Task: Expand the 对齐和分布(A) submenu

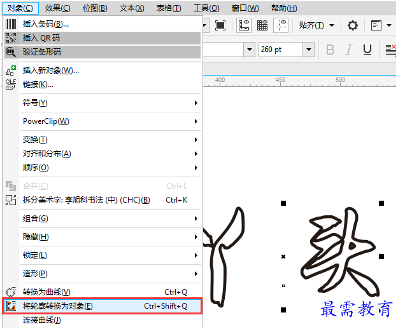Action: pyautogui.click(x=103, y=154)
